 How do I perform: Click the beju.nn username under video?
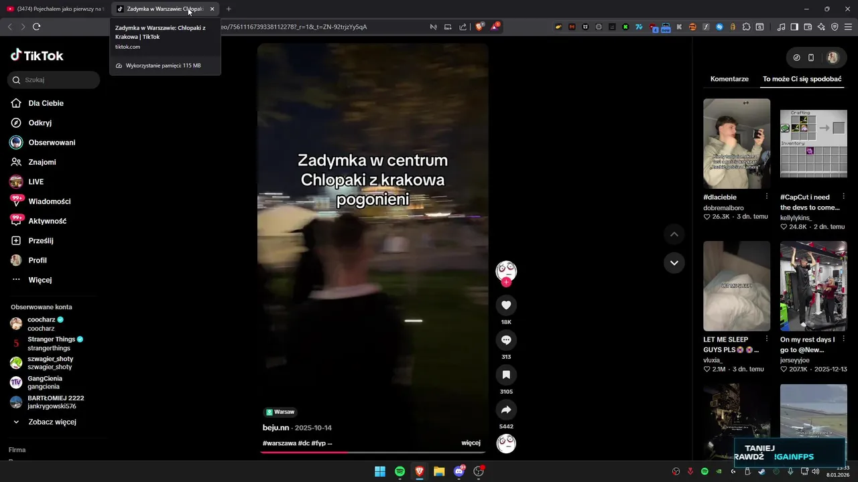(x=275, y=428)
